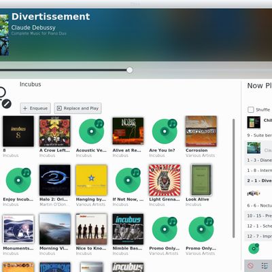This screenshot has height=272, width=272.
Task: Select the Are You In? album disc icon
Action: click(x=165, y=131)
